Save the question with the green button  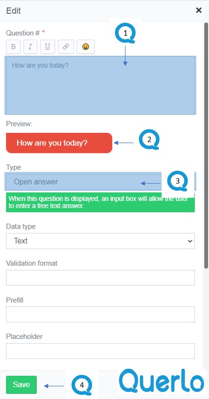click(x=21, y=384)
